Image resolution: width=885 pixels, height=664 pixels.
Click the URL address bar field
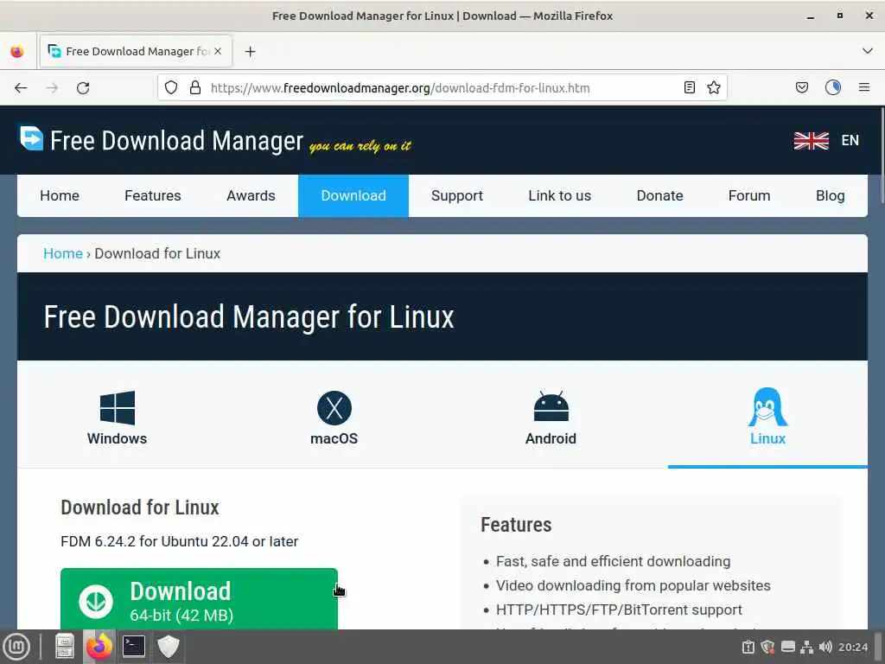440,87
